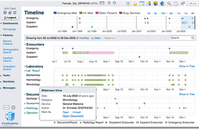Click the Open Document link in popup
Image resolution: width=199 pixels, height=130 pixels.
[73, 116]
